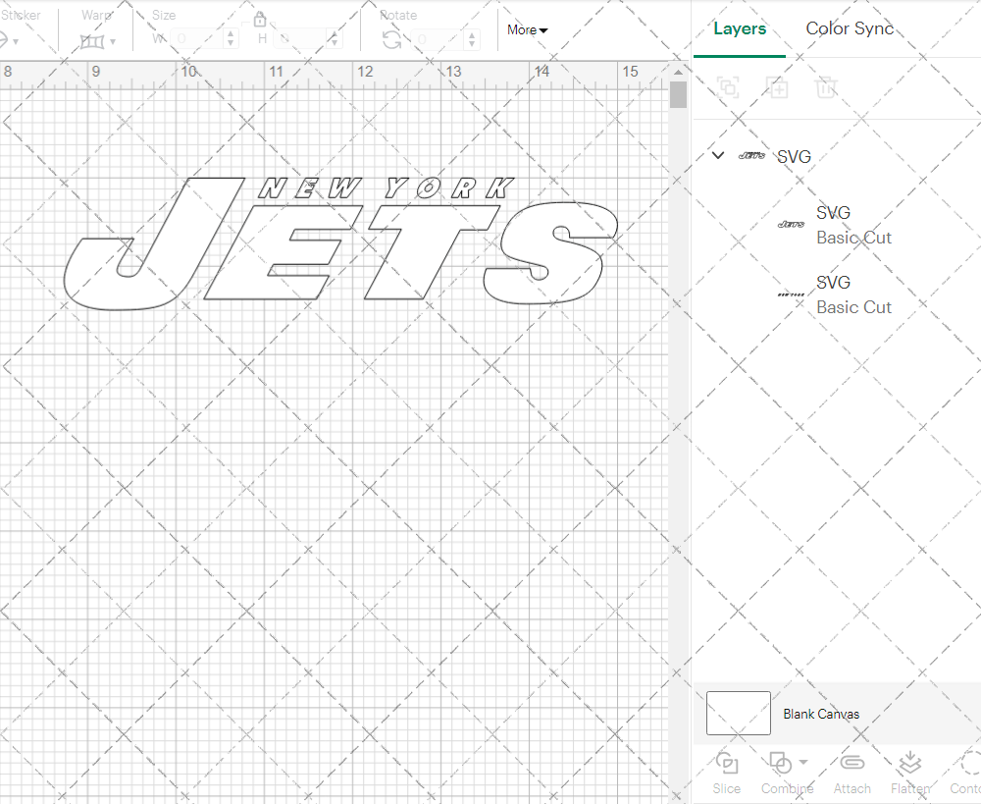The height and width of the screenshot is (804, 981).
Task: Click the Rotate icon in toolbar
Action: (391, 39)
